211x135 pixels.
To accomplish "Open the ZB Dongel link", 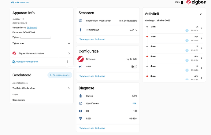I will (x=32, y=28).
